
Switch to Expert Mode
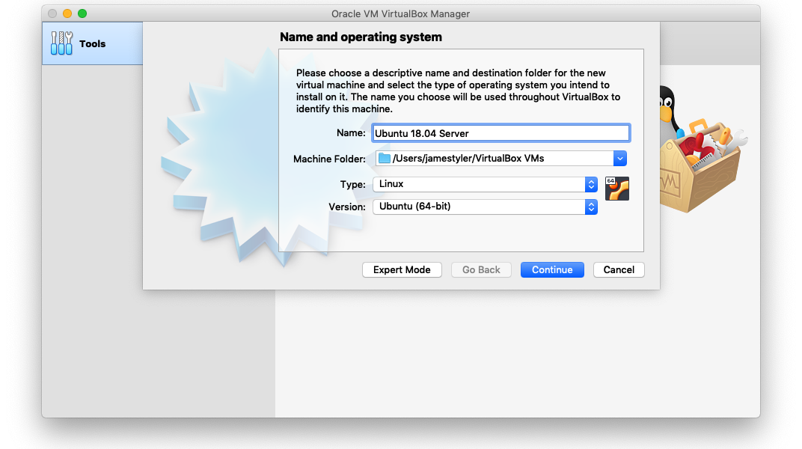point(402,270)
